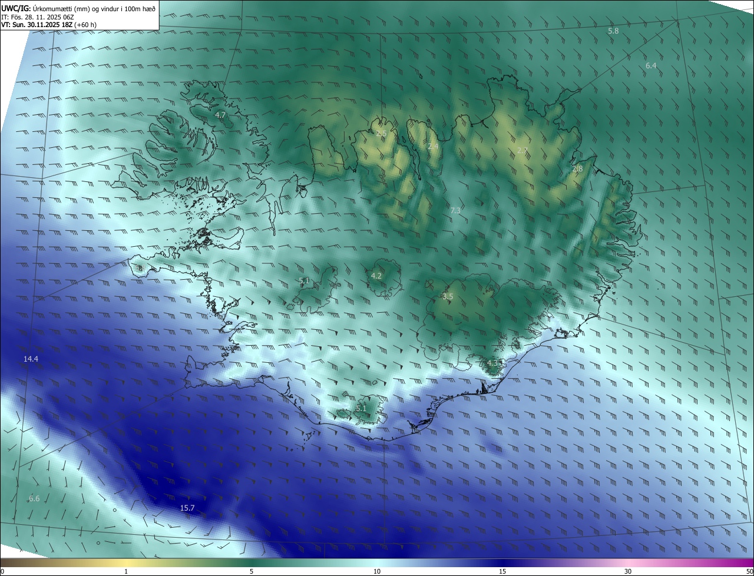Screen dimensions: 754x576
Task: Click the color scale tick label 50
Action: (749, 572)
